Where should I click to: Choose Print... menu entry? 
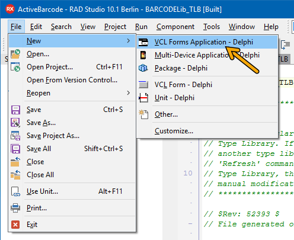(x=72, y=208)
